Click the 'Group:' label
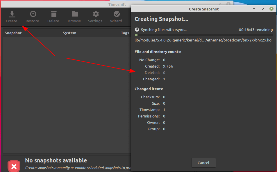 (x=154, y=129)
